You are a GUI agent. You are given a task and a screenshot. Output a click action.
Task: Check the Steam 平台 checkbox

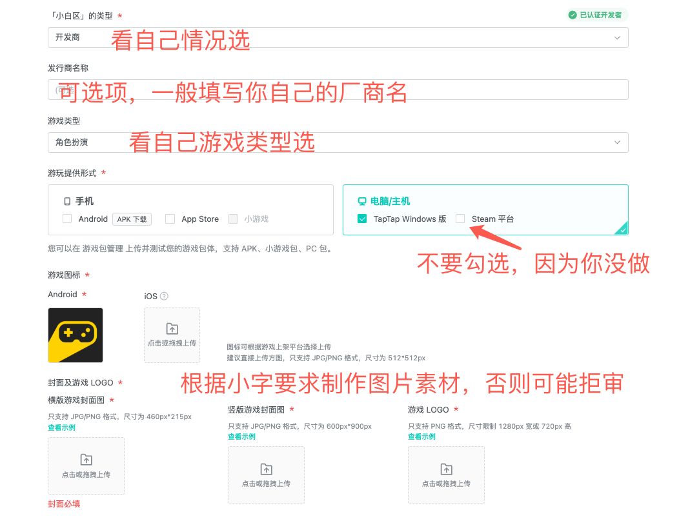pos(460,219)
